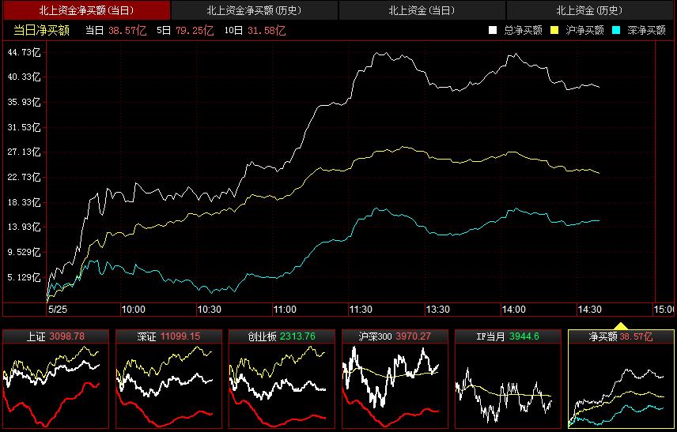Click the 北上资金净买额(当日) tab

[x=85, y=10]
